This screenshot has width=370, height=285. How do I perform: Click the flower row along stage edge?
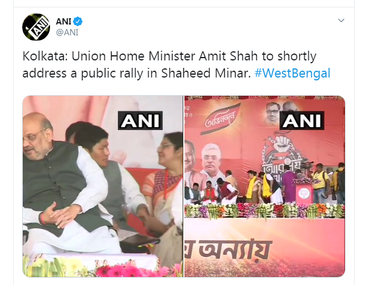[x=265, y=211]
